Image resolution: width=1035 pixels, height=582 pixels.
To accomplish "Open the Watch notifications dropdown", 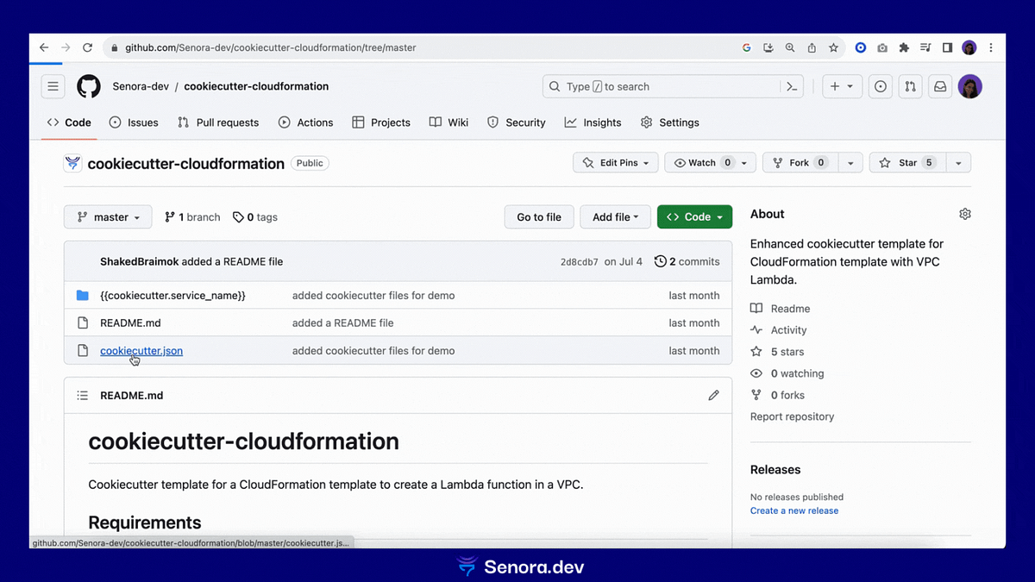I will point(711,163).
